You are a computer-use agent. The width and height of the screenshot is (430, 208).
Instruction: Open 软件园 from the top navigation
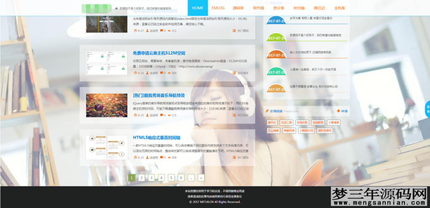(259, 8)
